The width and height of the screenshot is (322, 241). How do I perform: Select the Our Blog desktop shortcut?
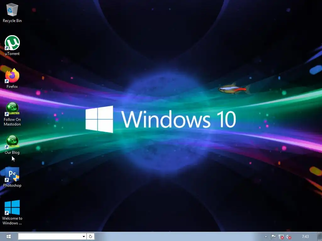12,145
